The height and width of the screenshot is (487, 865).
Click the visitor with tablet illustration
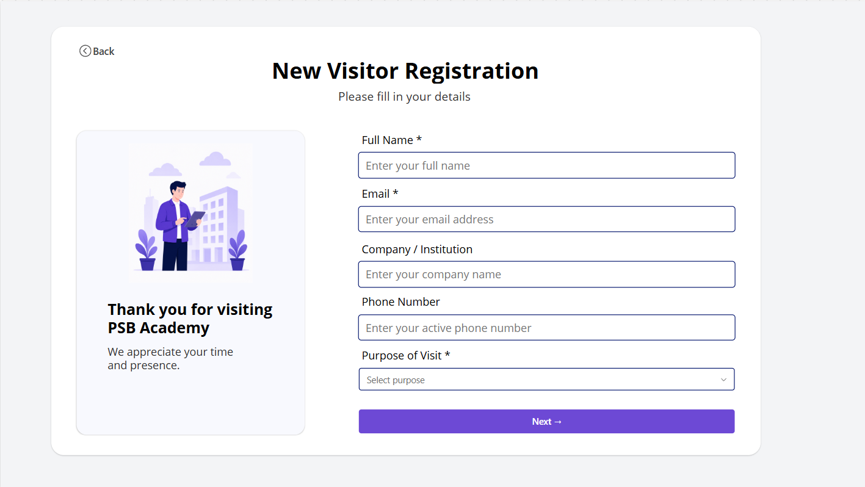(190, 213)
